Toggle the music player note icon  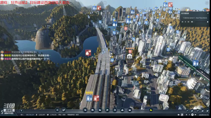pos(182,115)
